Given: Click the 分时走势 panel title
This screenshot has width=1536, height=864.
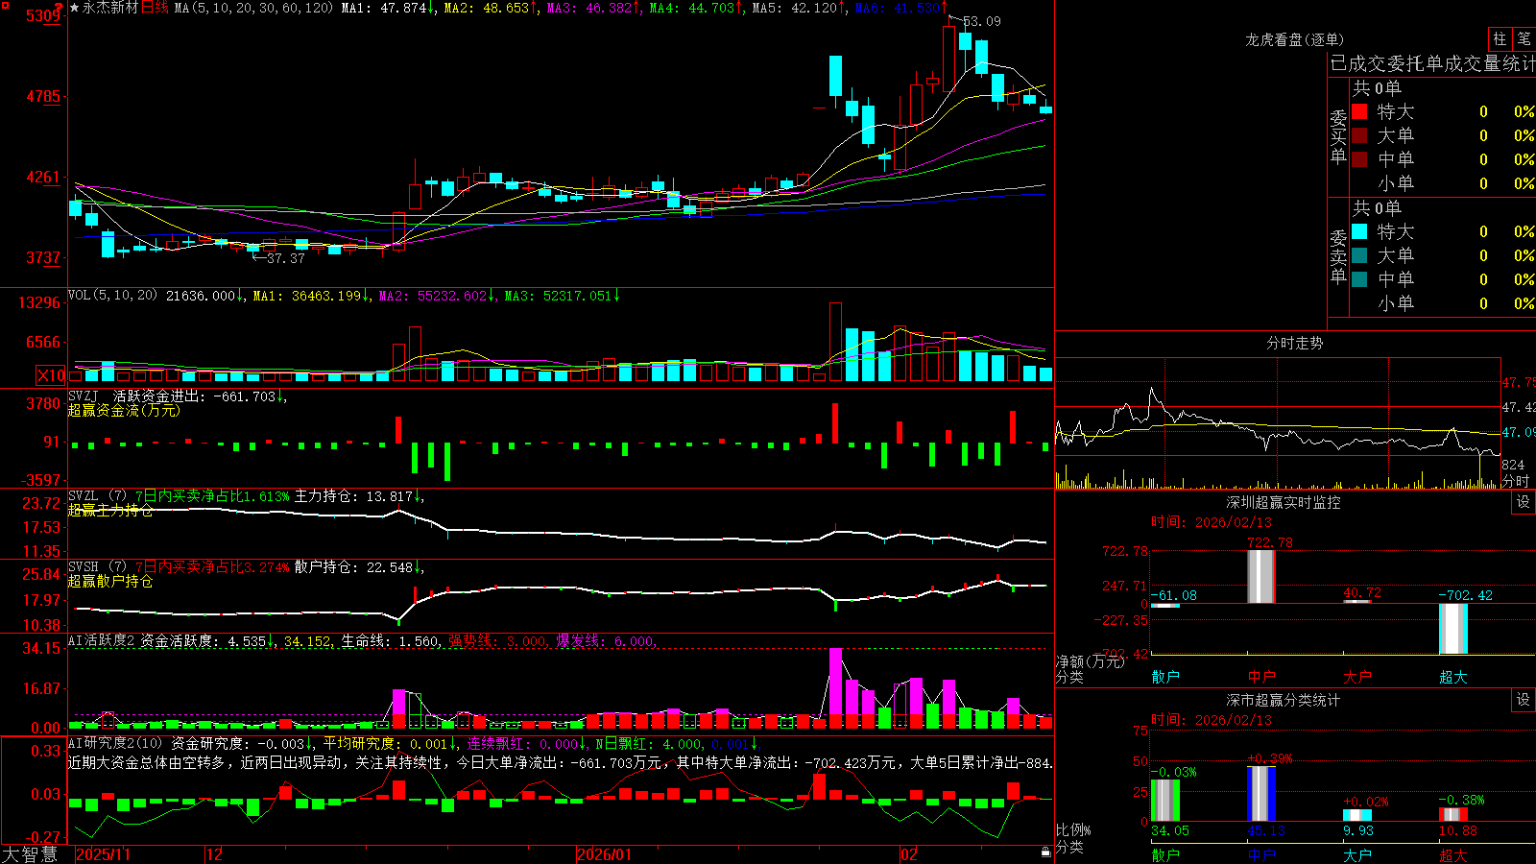Looking at the screenshot, I should click(1294, 343).
